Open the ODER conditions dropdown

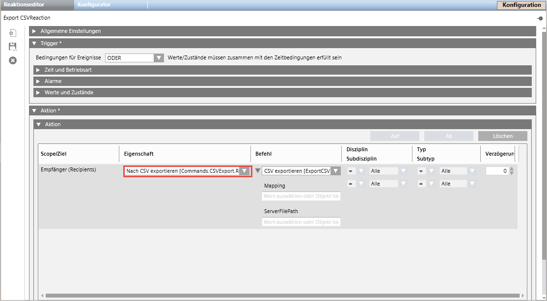pyautogui.click(x=158, y=58)
